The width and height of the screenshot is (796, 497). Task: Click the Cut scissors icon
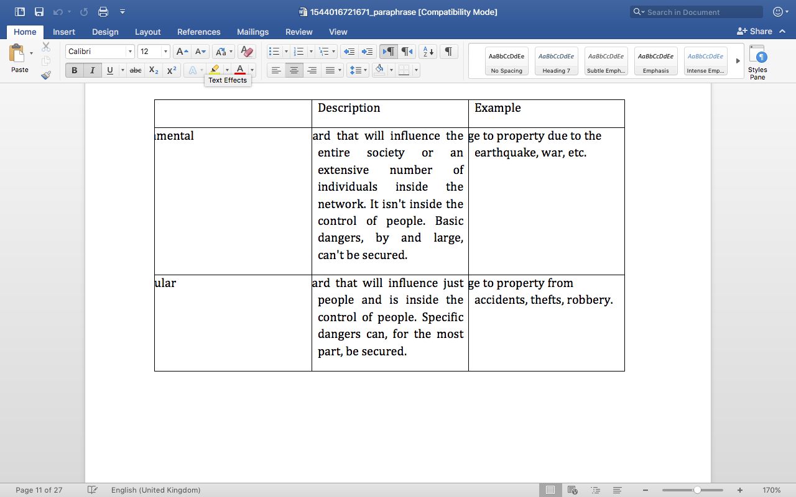pos(46,47)
